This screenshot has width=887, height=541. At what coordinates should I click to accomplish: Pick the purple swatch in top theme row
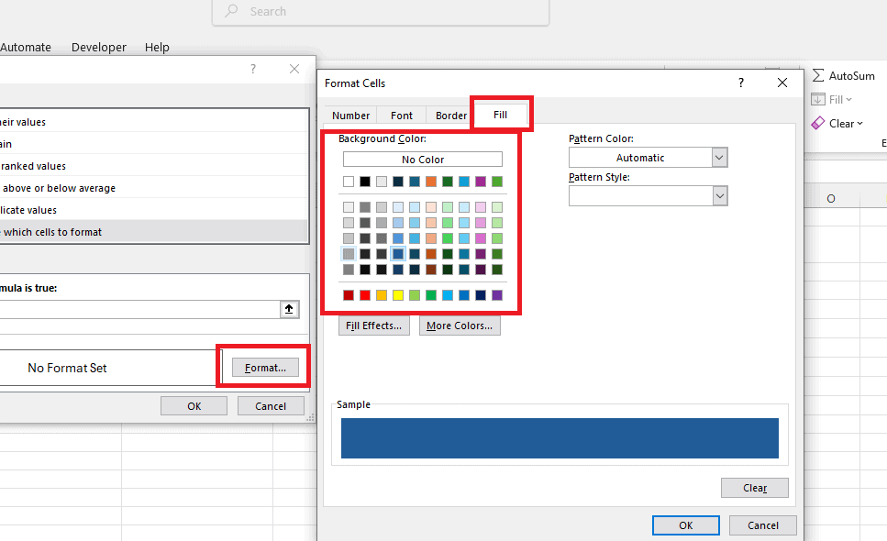point(481,182)
